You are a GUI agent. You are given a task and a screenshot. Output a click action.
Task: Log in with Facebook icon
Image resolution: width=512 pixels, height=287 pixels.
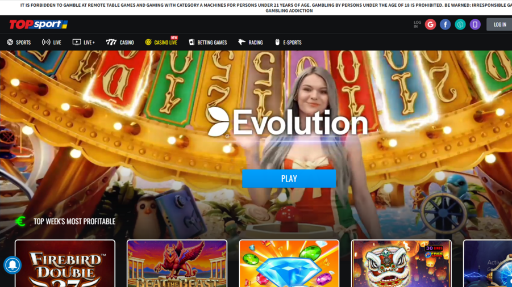tap(445, 24)
